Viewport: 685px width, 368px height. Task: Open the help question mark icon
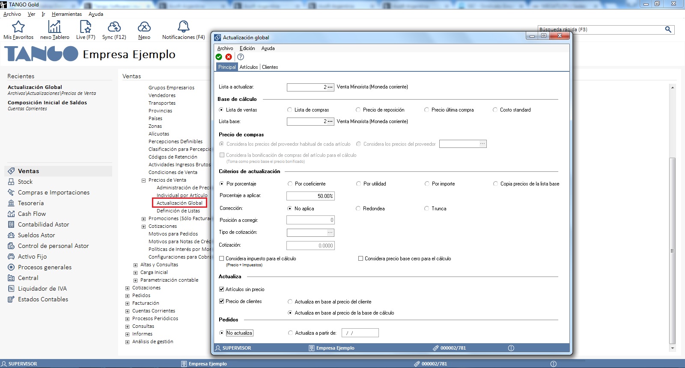(x=241, y=57)
